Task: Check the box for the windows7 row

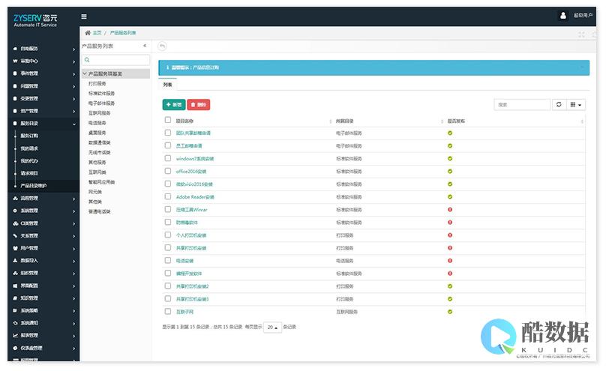Action: click(x=168, y=158)
